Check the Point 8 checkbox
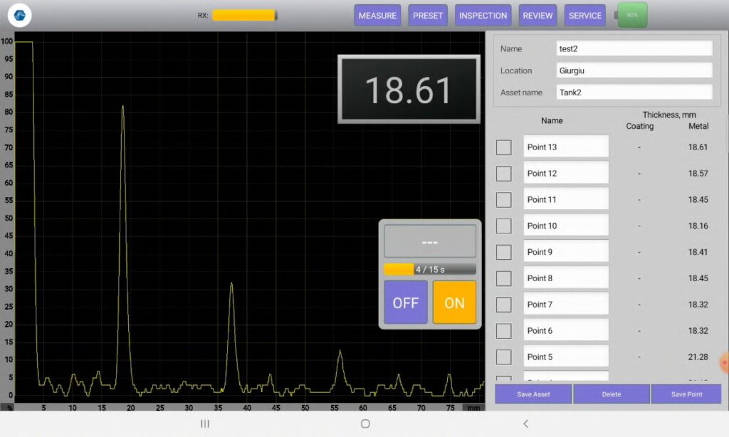The width and height of the screenshot is (729, 437). point(503,278)
